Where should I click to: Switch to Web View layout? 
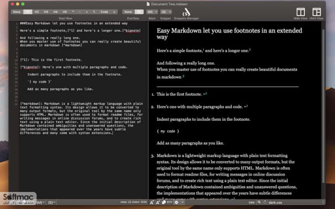click(300, 12)
